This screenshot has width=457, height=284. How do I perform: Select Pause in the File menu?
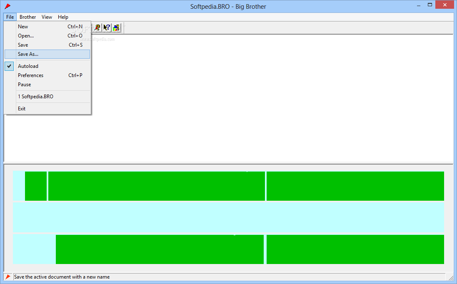click(x=47, y=85)
